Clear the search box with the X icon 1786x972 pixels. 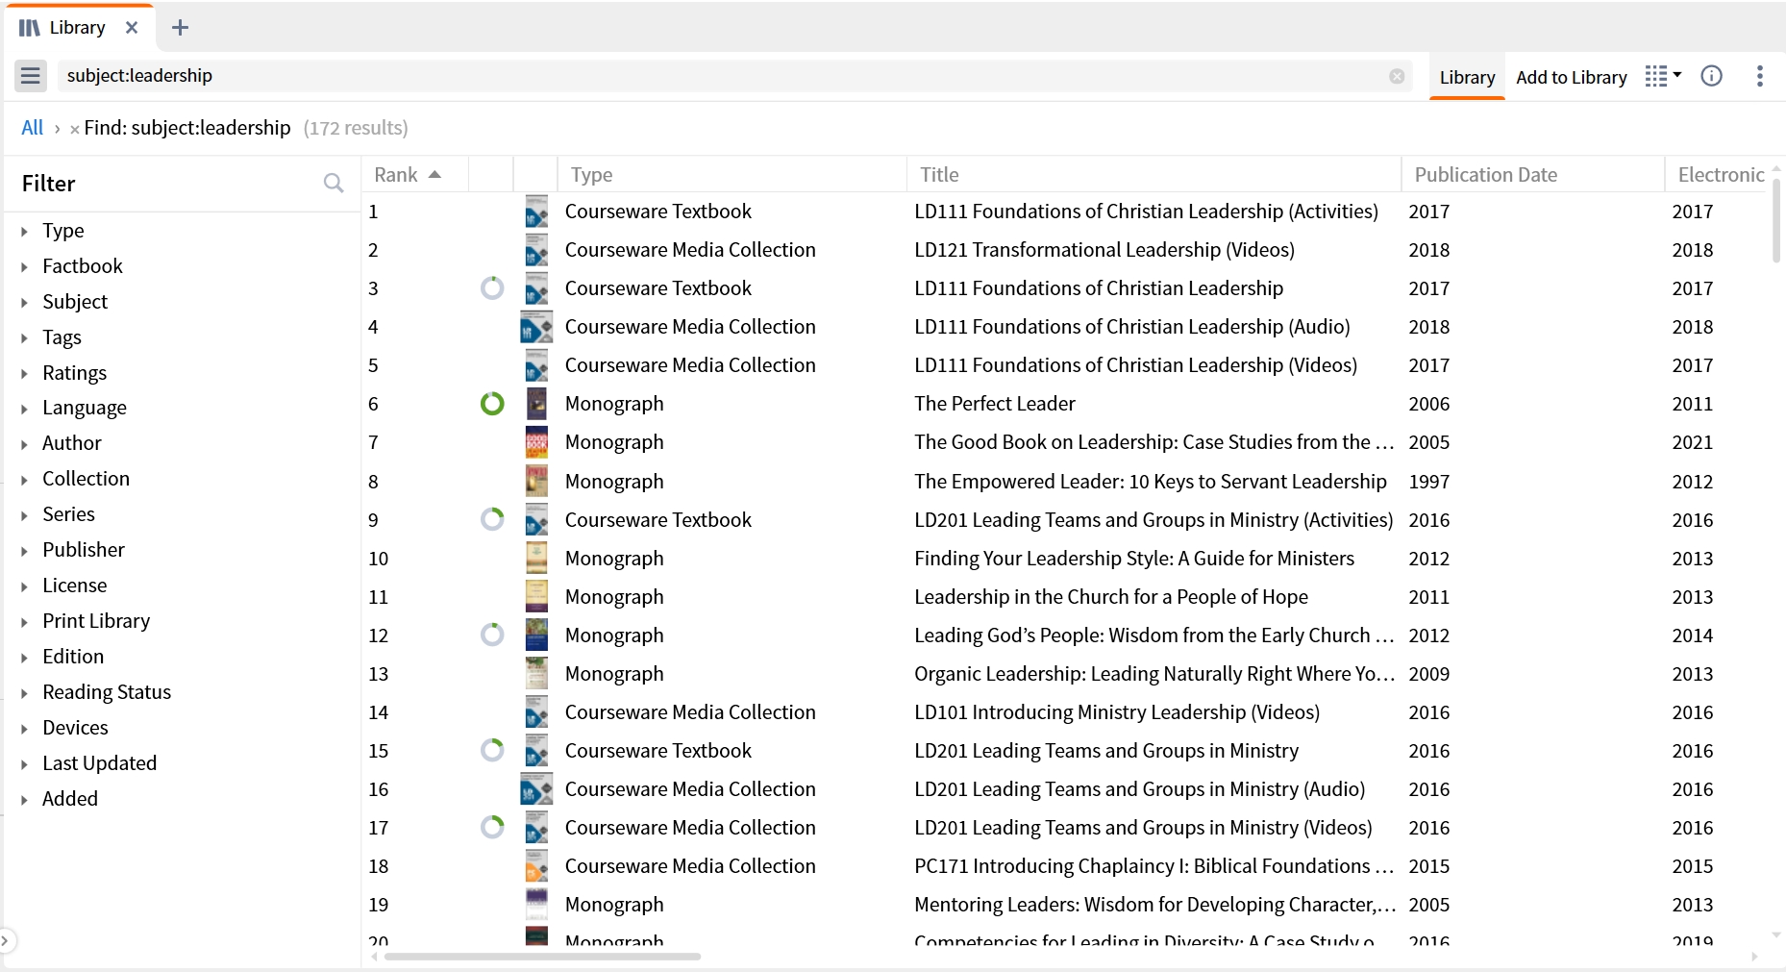pyautogui.click(x=1397, y=76)
